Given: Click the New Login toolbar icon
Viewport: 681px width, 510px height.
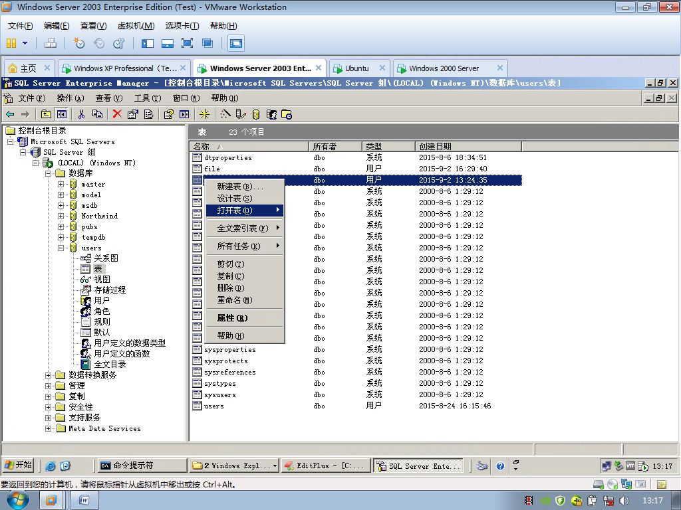Looking at the screenshot, I should [271, 114].
